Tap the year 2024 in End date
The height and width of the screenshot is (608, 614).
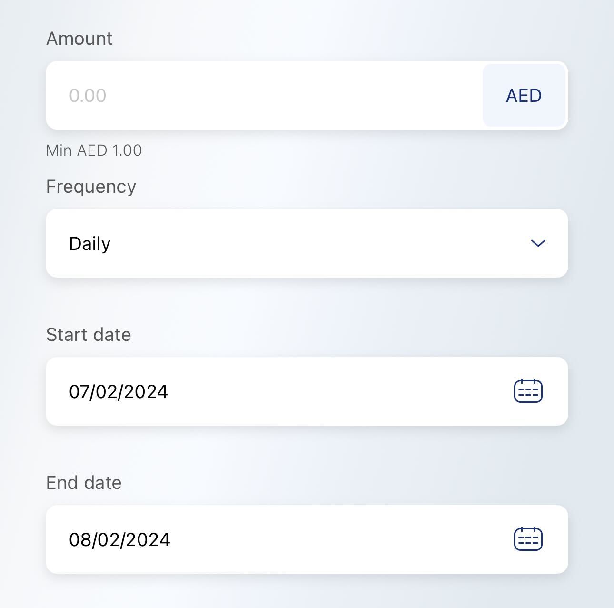click(148, 539)
